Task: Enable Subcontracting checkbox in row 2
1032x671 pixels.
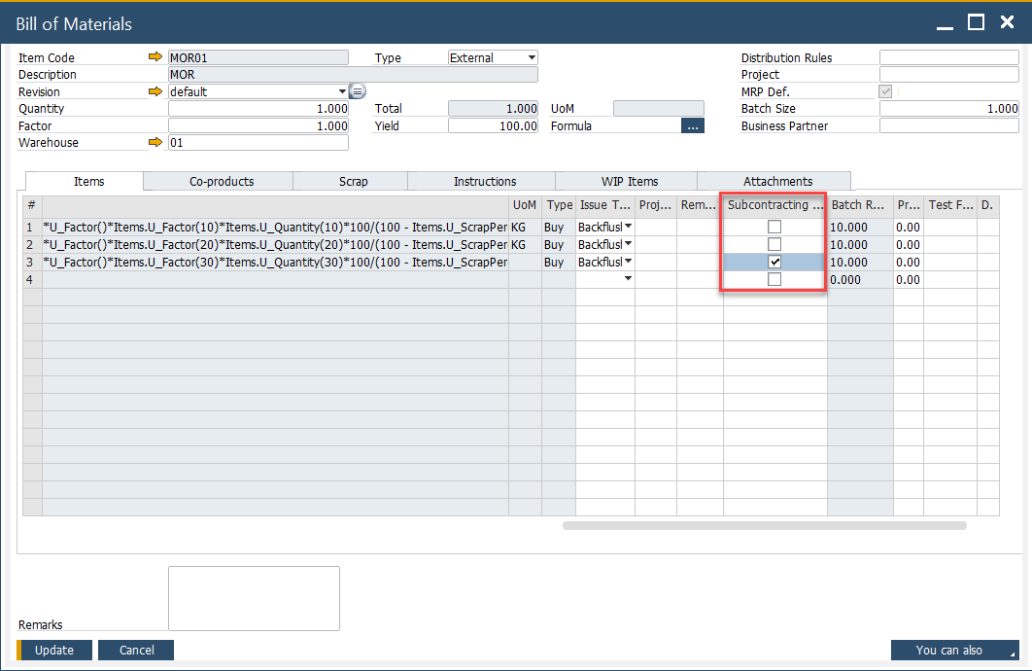Action: 774,244
